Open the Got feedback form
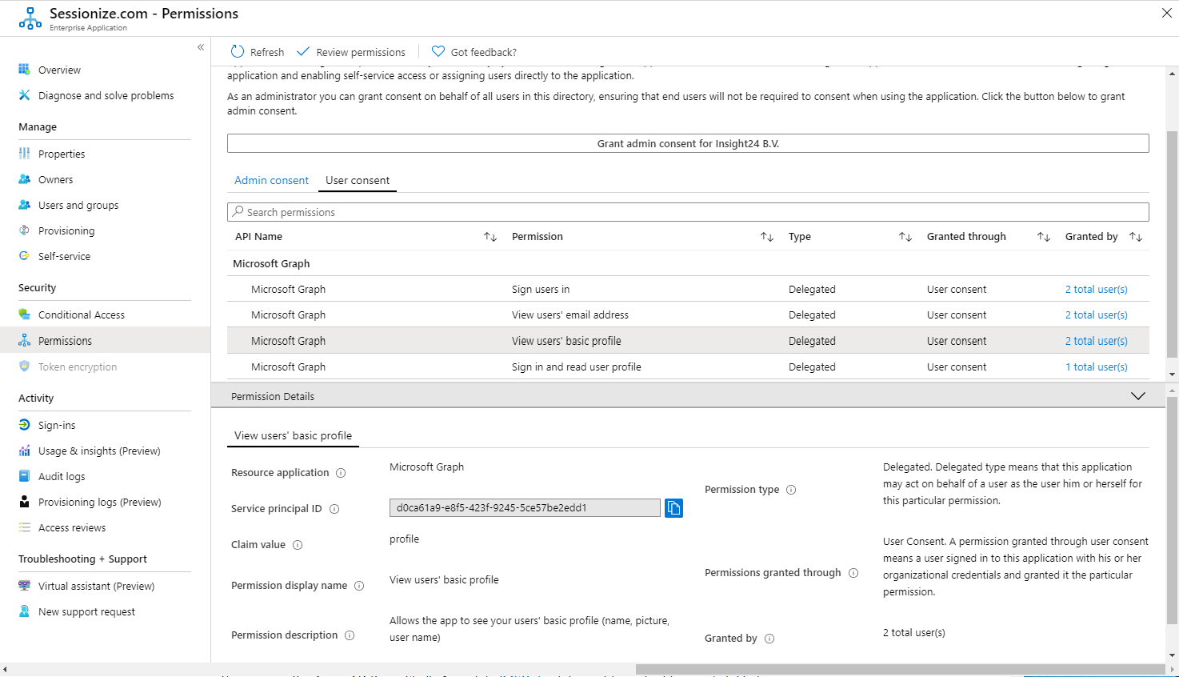Viewport: 1179px width, 677px height. tap(474, 51)
